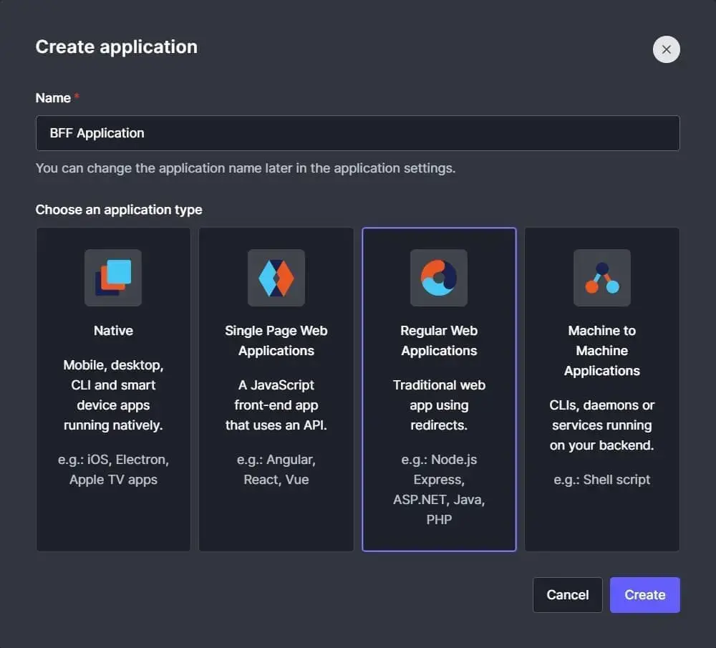Click 'e.g.: iOS, Electron, Apple TV apps' text
The width and height of the screenshot is (716, 648).
113,470
